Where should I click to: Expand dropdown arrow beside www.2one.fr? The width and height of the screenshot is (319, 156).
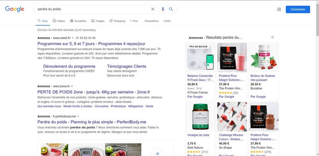coord(72,86)
